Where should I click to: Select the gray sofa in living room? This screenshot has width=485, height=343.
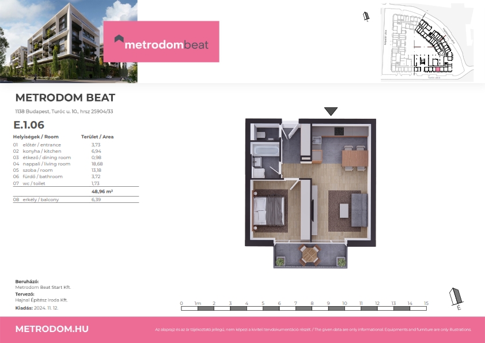(359, 210)
